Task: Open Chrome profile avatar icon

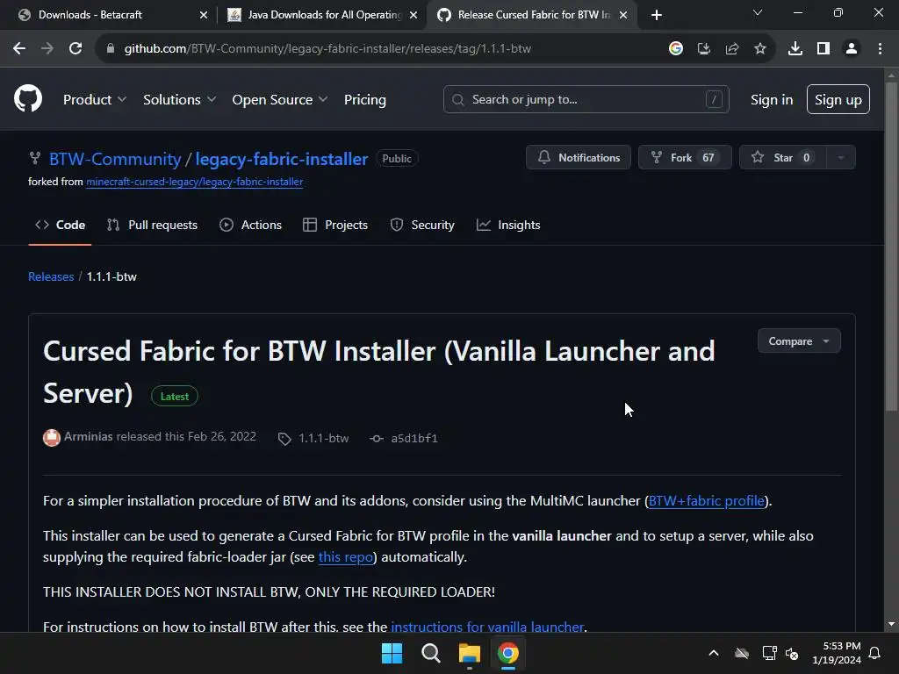Action: click(x=852, y=49)
